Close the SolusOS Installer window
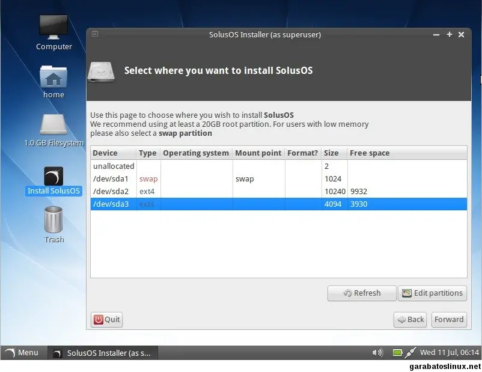 point(461,34)
